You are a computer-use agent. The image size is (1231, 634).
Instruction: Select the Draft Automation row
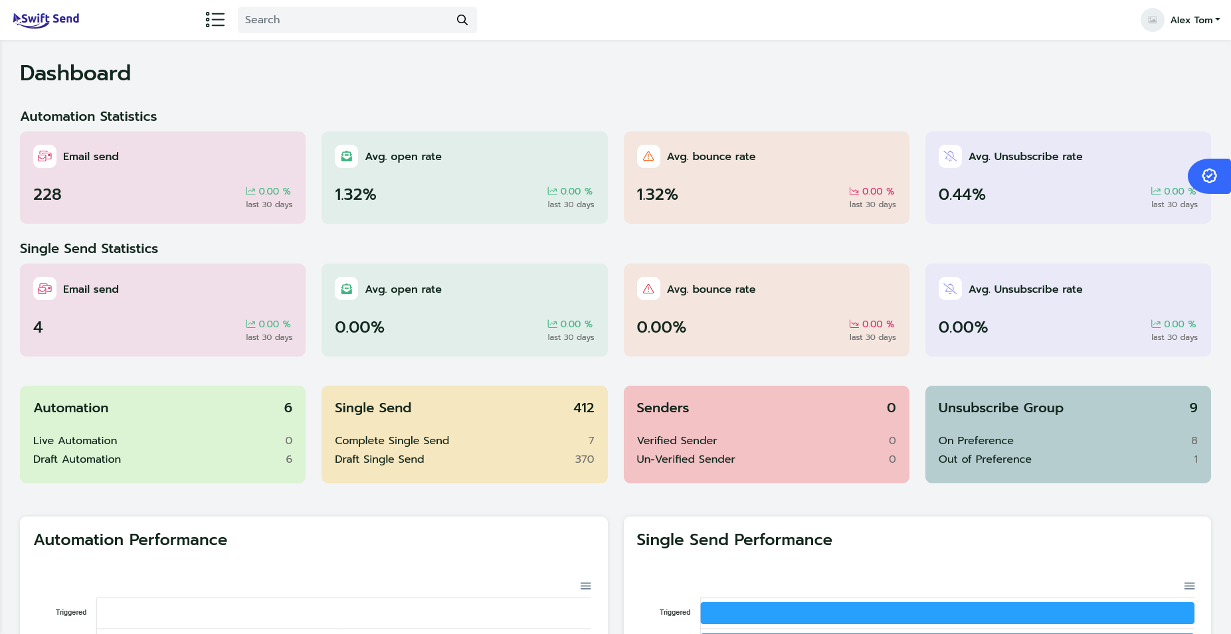tap(163, 459)
